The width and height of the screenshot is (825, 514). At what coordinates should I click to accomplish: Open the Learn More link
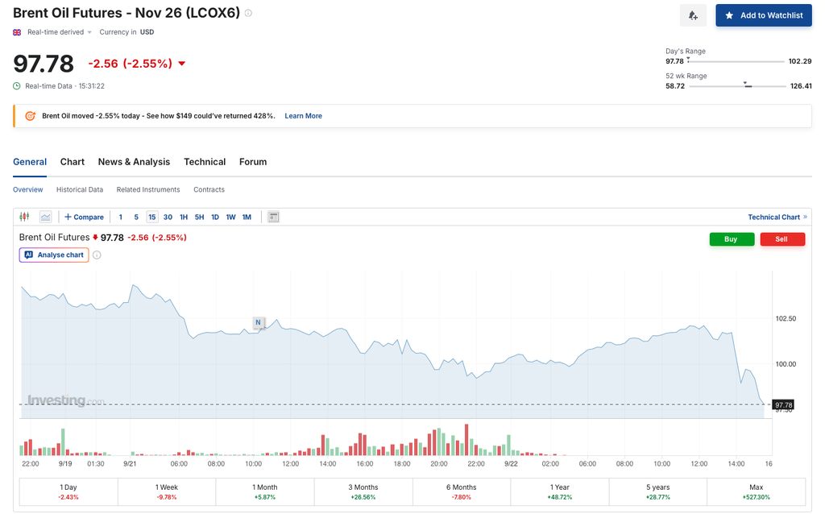point(303,116)
